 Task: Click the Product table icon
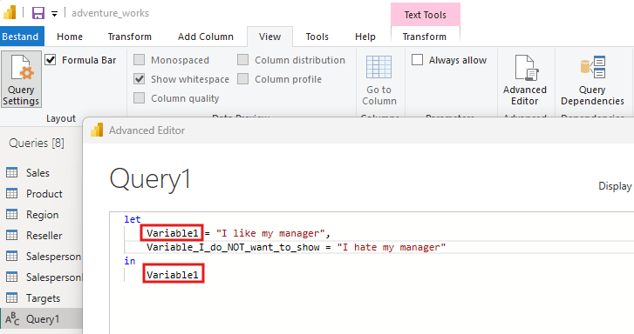point(11,194)
